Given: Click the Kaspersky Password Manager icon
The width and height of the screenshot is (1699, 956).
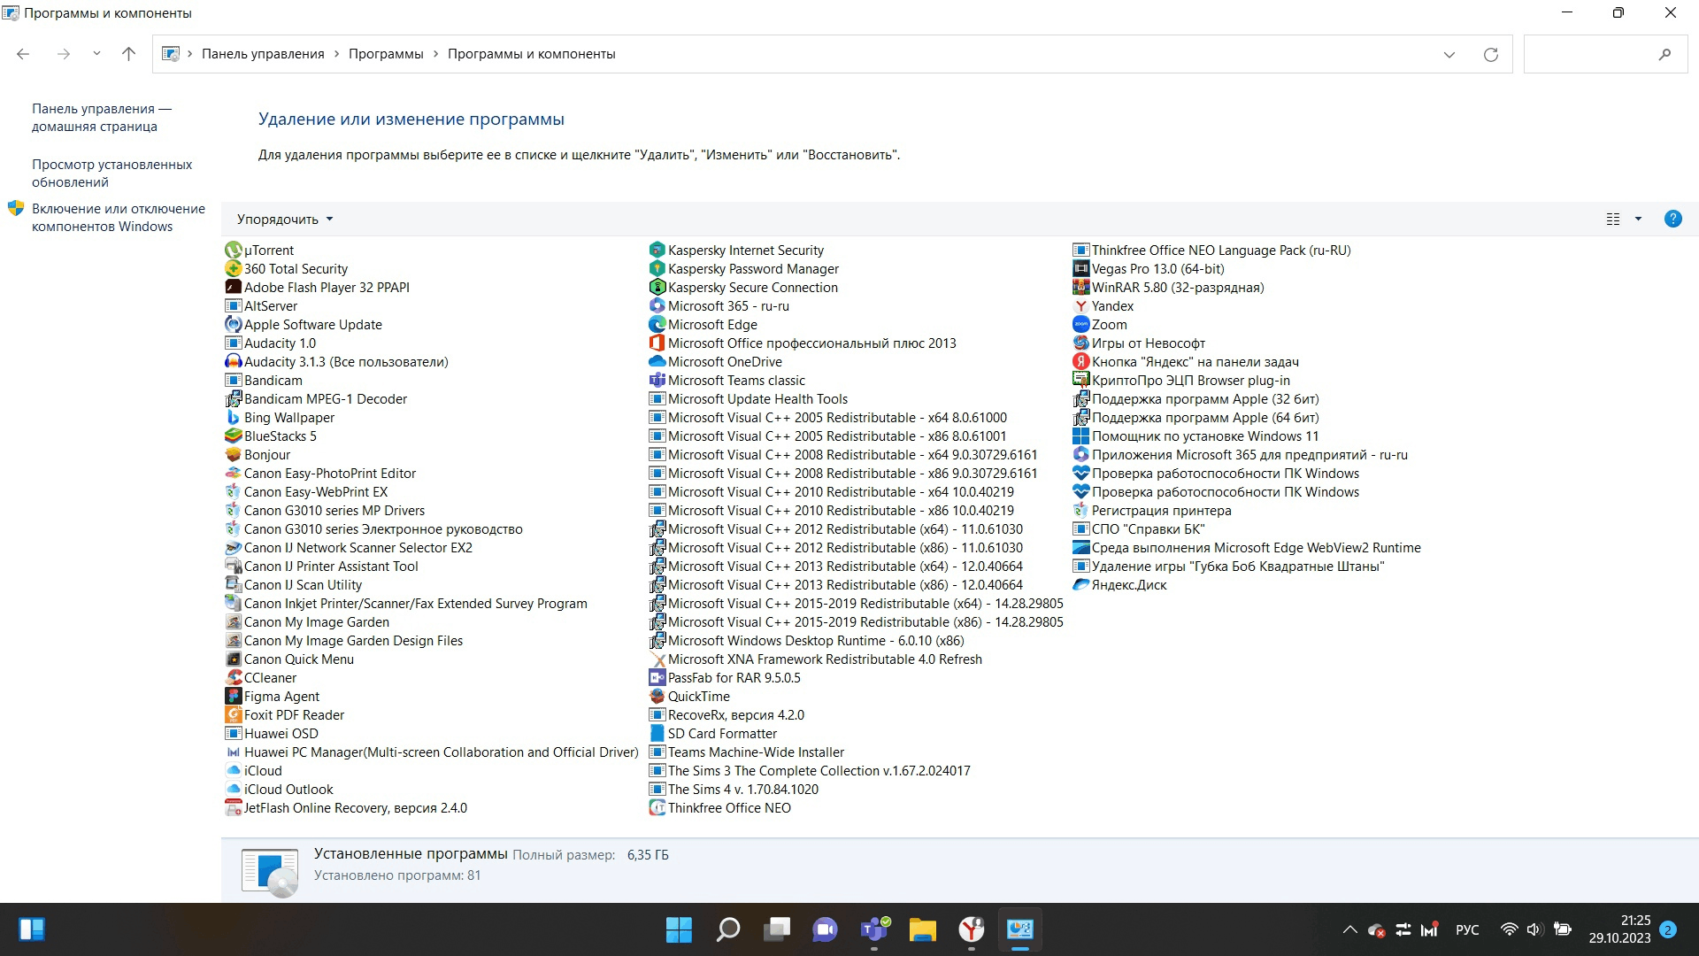Looking at the screenshot, I should pos(657,269).
